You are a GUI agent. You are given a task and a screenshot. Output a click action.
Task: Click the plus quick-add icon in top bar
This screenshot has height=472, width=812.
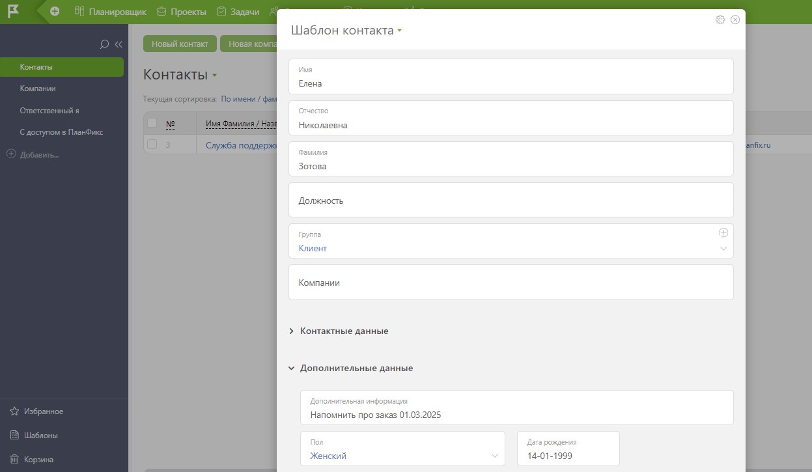[x=55, y=11]
